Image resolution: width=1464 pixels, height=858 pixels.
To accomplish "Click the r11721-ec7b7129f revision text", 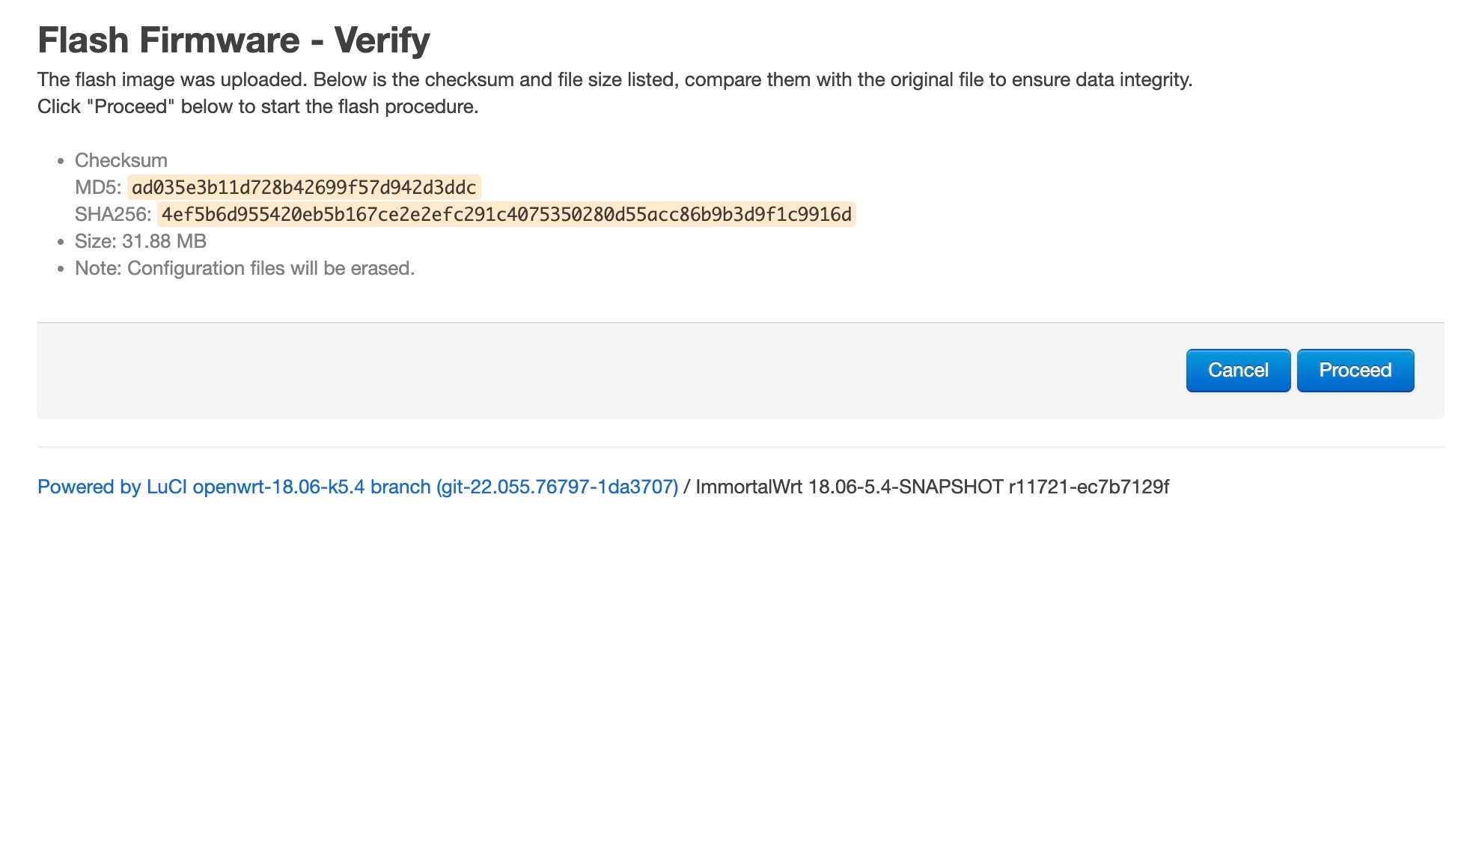I will 1088,487.
